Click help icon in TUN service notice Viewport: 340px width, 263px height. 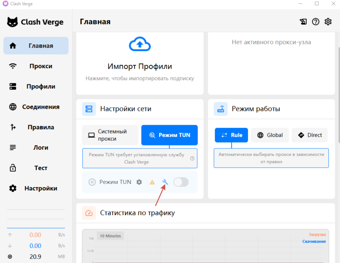[x=192, y=158]
